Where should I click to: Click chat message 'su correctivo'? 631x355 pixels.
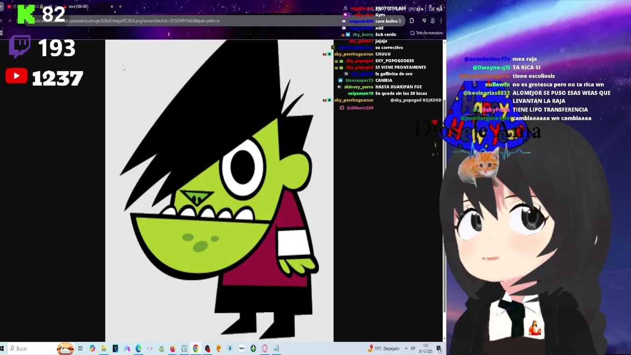coord(389,47)
